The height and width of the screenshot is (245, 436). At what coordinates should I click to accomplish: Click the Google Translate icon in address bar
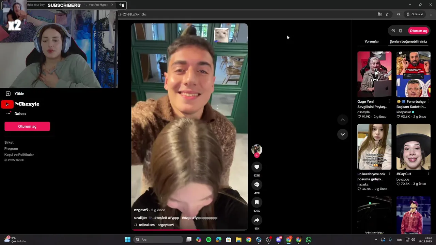tap(380, 14)
